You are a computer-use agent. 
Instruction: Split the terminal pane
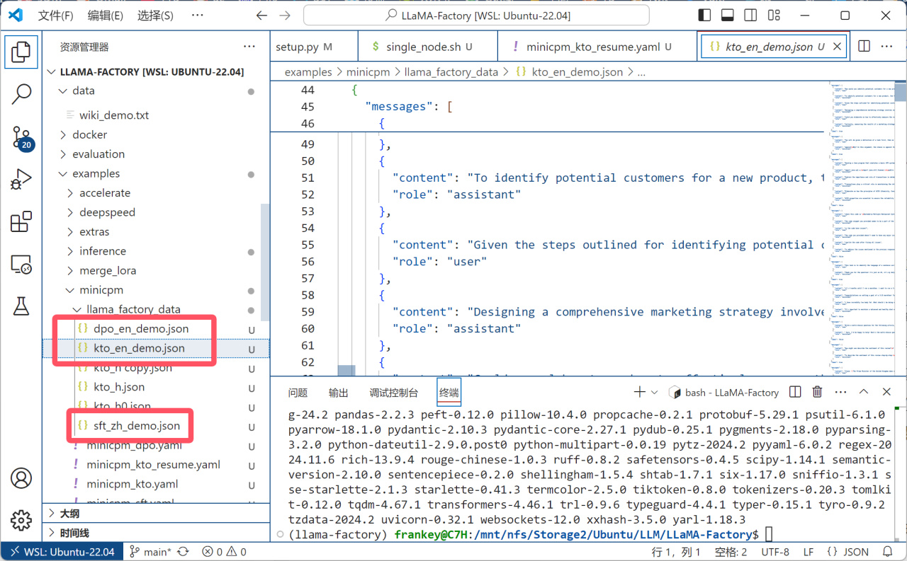click(x=795, y=392)
